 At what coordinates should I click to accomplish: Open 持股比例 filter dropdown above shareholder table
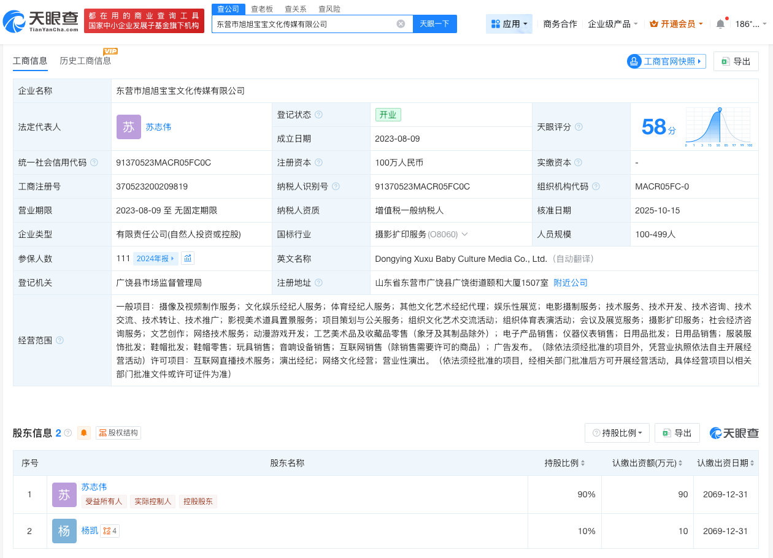pos(617,433)
